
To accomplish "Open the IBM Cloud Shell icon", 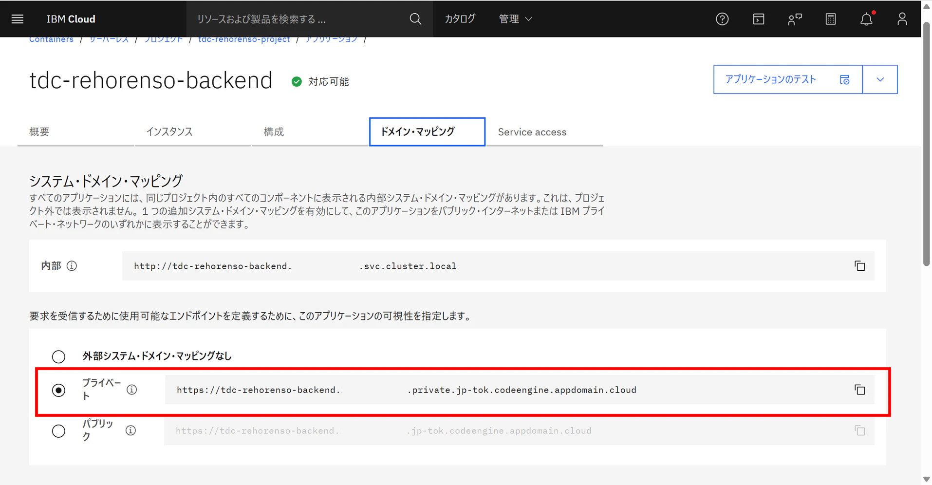I will 758,19.
